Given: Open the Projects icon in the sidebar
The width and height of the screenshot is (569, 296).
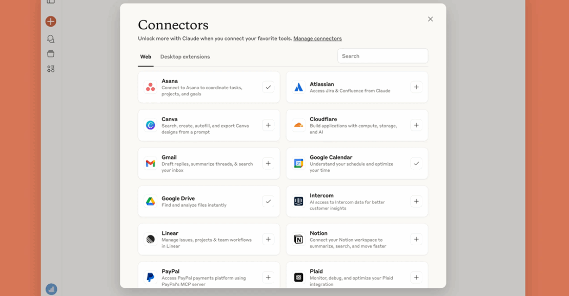Looking at the screenshot, I should pos(50,53).
